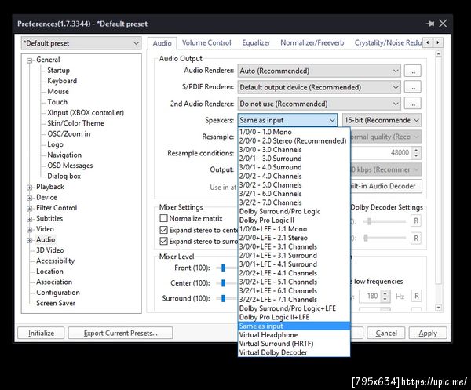Expand the Subtitles tree node
Image resolution: width=471 pixels, height=390 pixels.
[30, 219]
